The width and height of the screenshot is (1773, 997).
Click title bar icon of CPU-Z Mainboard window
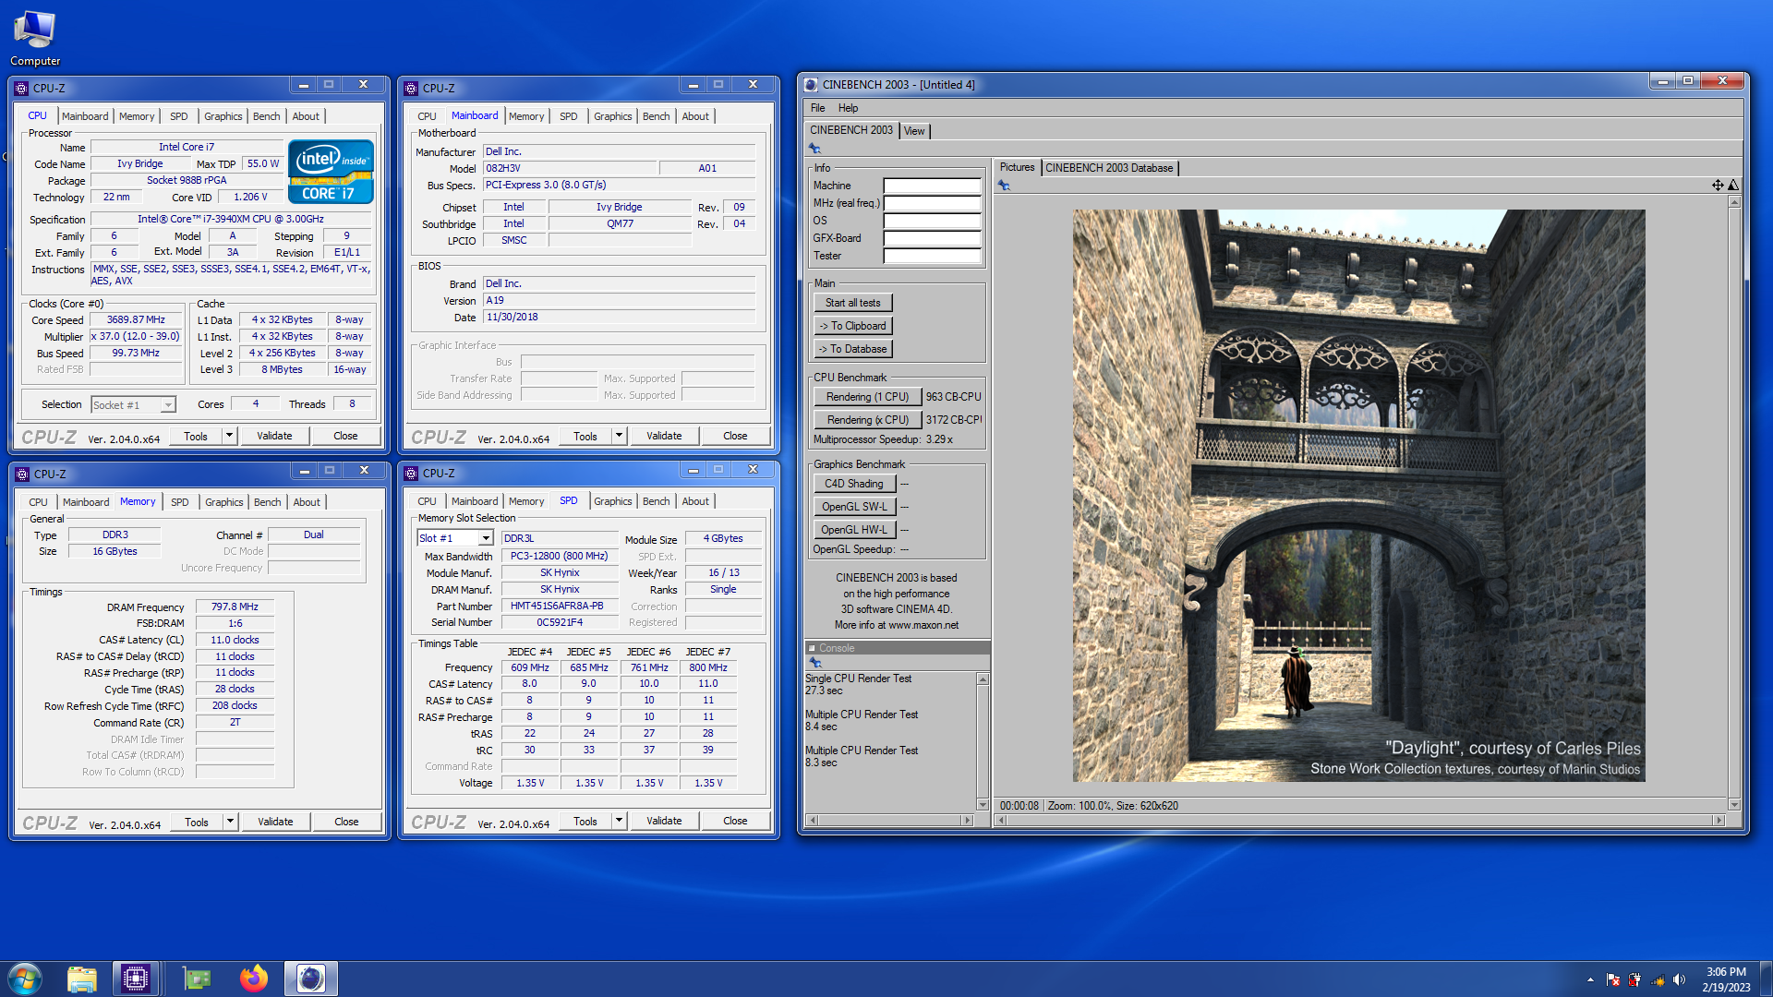pos(411,89)
